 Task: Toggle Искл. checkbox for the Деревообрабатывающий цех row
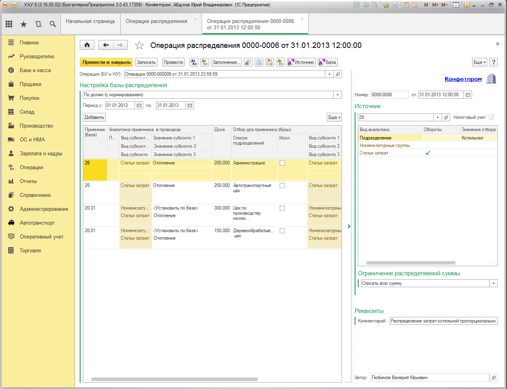282,231
